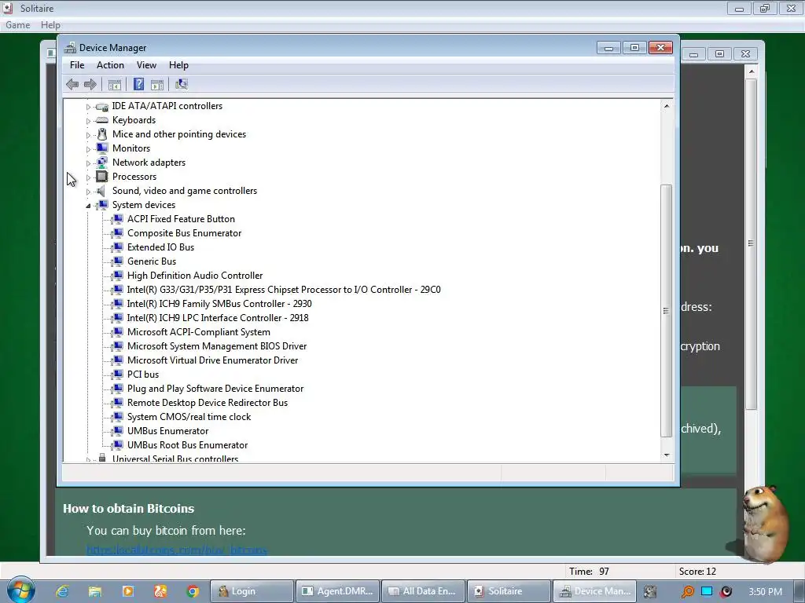Click the Device Manager vertical scrollbar thumb
The height and width of the screenshot is (603, 805).
pos(666,311)
